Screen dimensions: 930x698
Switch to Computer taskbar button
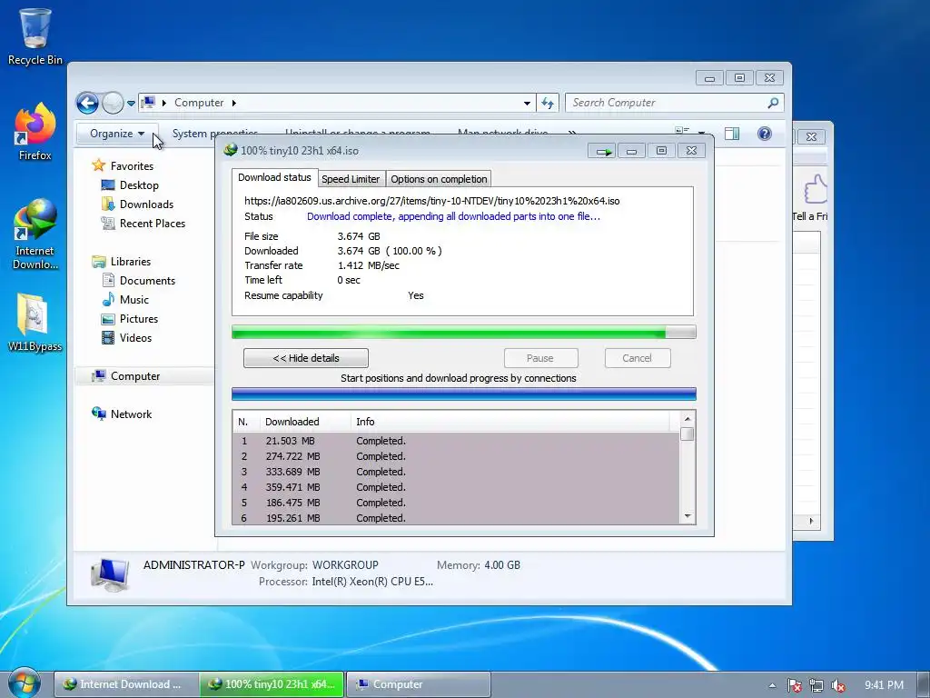(x=418, y=684)
